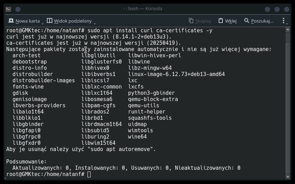The height and width of the screenshot is (184, 295).
Task: Open a new tab with Nowa karta
Action: pos(24,21)
